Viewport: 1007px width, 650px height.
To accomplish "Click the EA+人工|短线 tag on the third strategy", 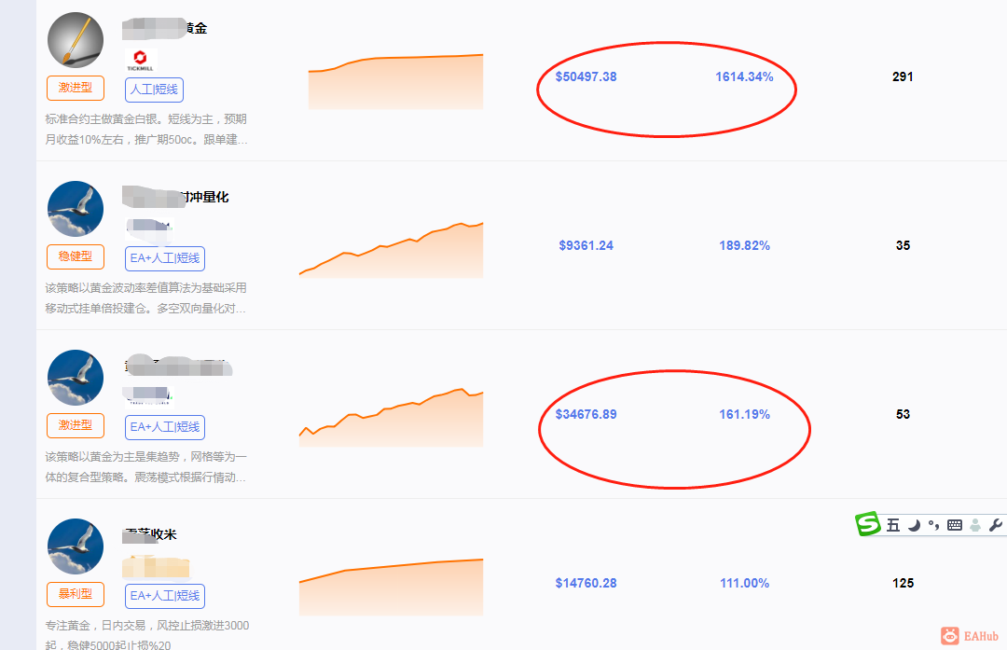I will (x=164, y=427).
